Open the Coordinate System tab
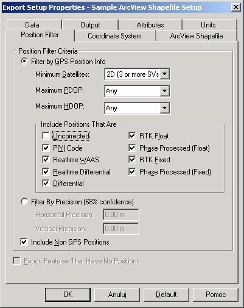Image resolution: width=244 pixels, height=308 pixels. pos(115,36)
